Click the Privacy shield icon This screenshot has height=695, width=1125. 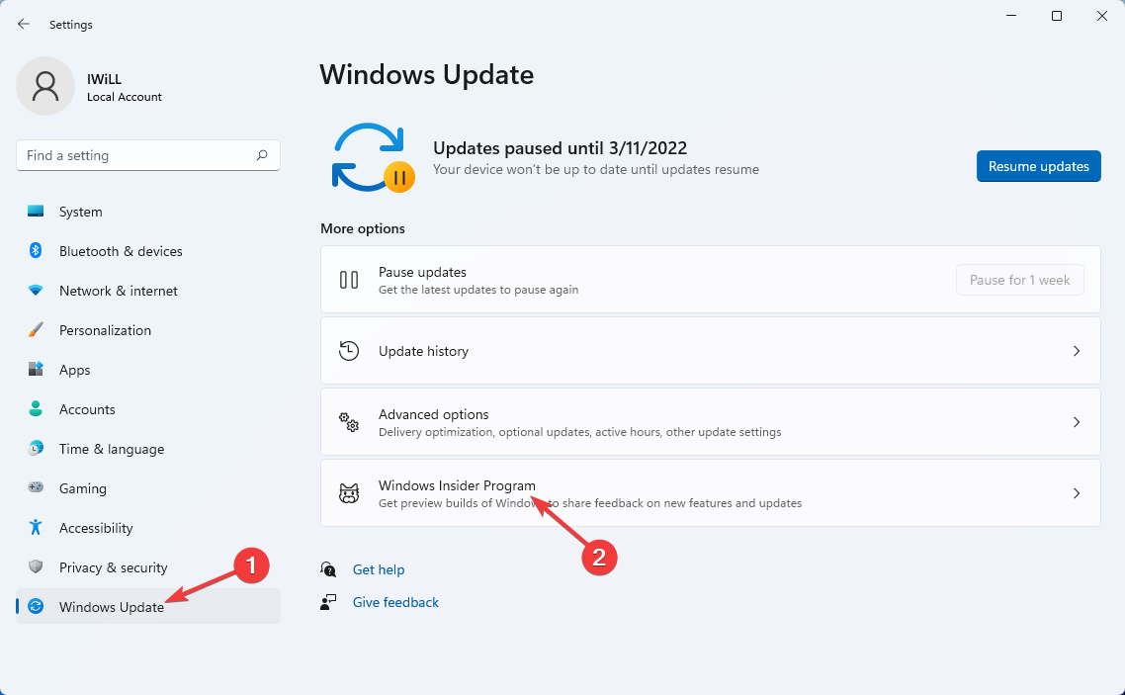point(36,566)
